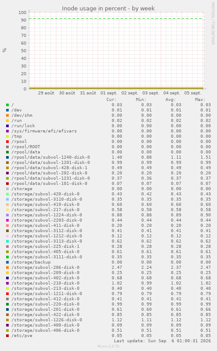Click Cur value 2.47 for subvol-206-disk-0
217x351 pixels.
(x=117, y=268)
